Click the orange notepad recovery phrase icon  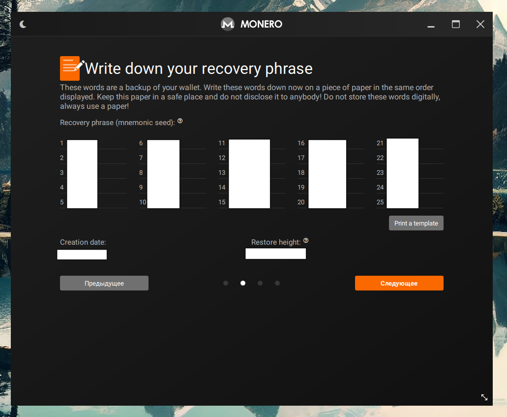[70, 68]
